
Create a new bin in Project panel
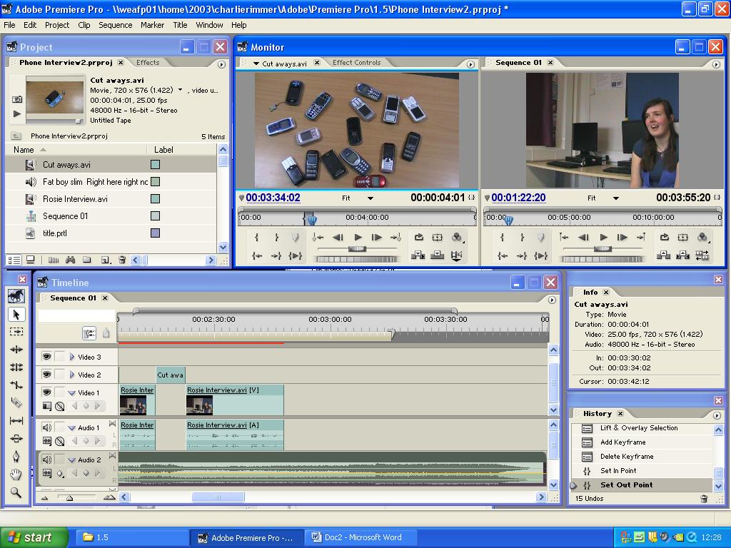tap(86, 260)
